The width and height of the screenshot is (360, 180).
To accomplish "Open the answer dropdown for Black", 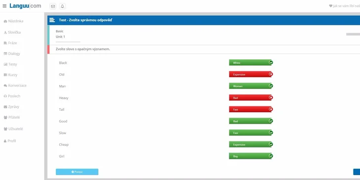I will point(250,62).
